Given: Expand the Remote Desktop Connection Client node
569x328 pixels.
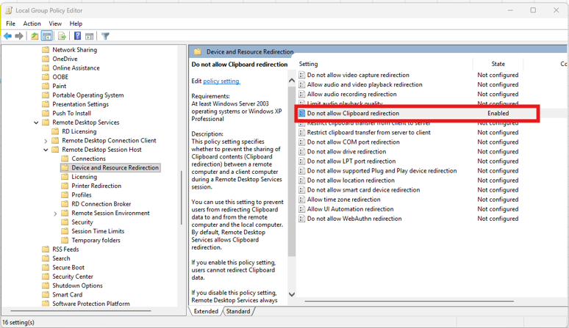Looking at the screenshot, I should pyautogui.click(x=46, y=141).
